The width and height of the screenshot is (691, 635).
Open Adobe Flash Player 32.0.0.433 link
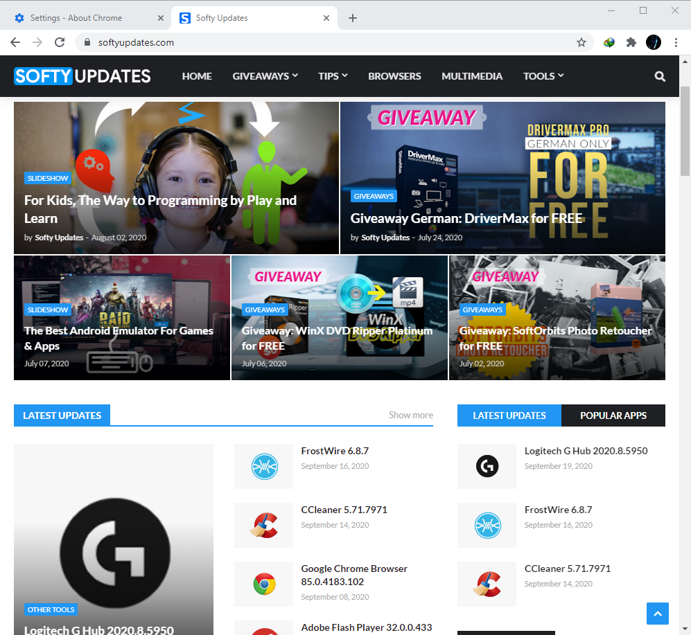pos(367,627)
